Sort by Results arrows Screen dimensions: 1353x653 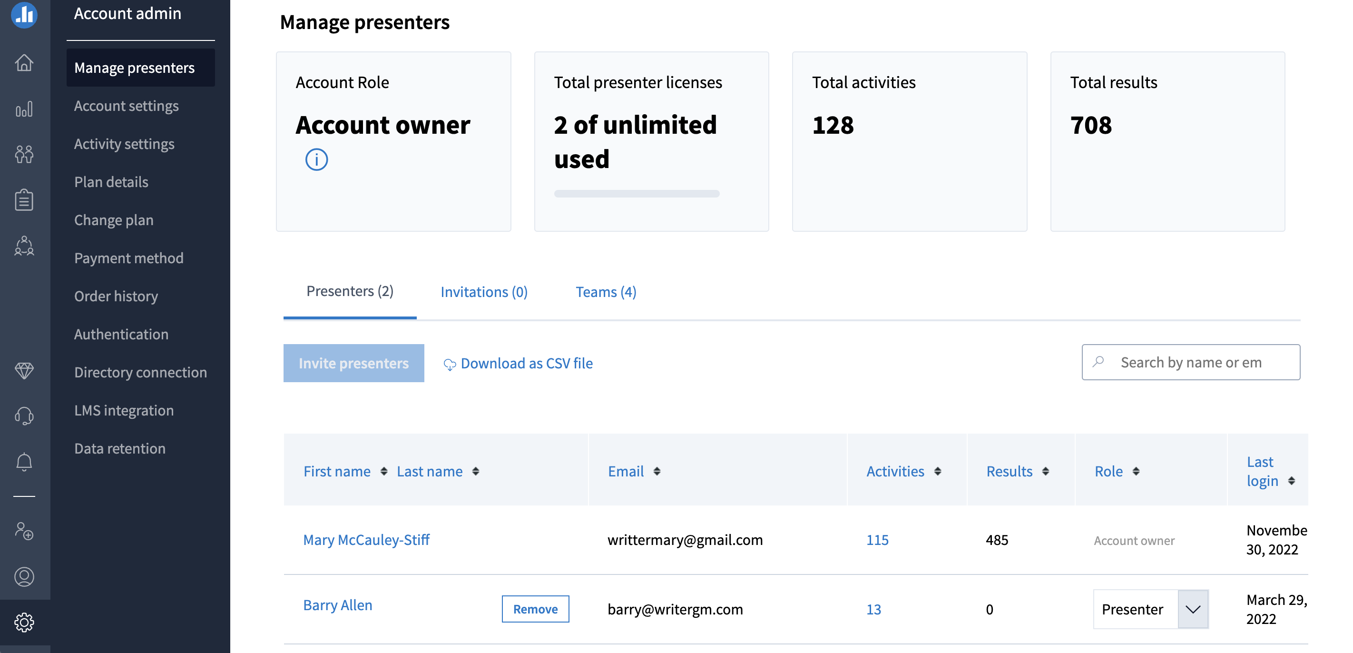(1045, 471)
